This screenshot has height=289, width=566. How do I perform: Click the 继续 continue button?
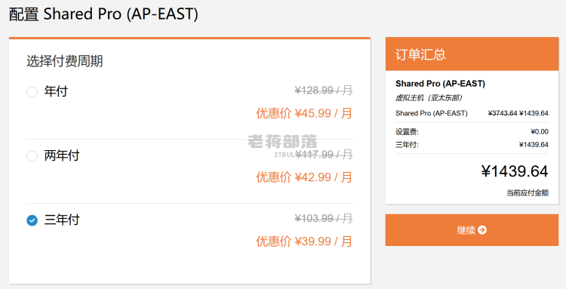pyautogui.click(x=472, y=230)
